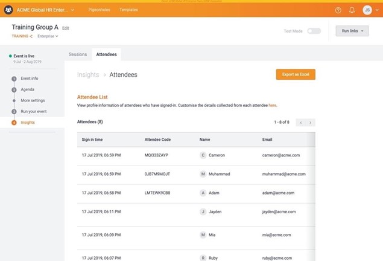Click Cameron's avatar icon

pyautogui.click(x=203, y=155)
